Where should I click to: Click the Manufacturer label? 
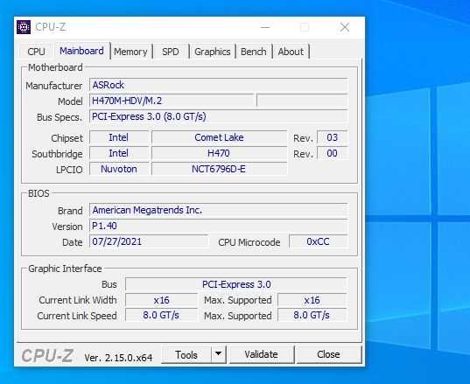pyautogui.click(x=54, y=86)
